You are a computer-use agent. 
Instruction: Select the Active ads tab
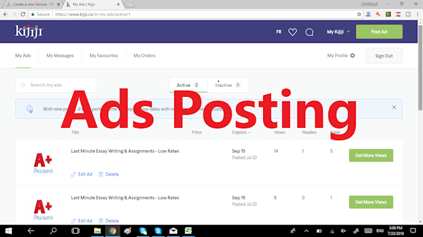[x=188, y=85]
